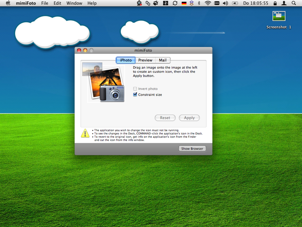Open Spotlight search magnifier in menu bar

pyautogui.click(x=294, y=3)
